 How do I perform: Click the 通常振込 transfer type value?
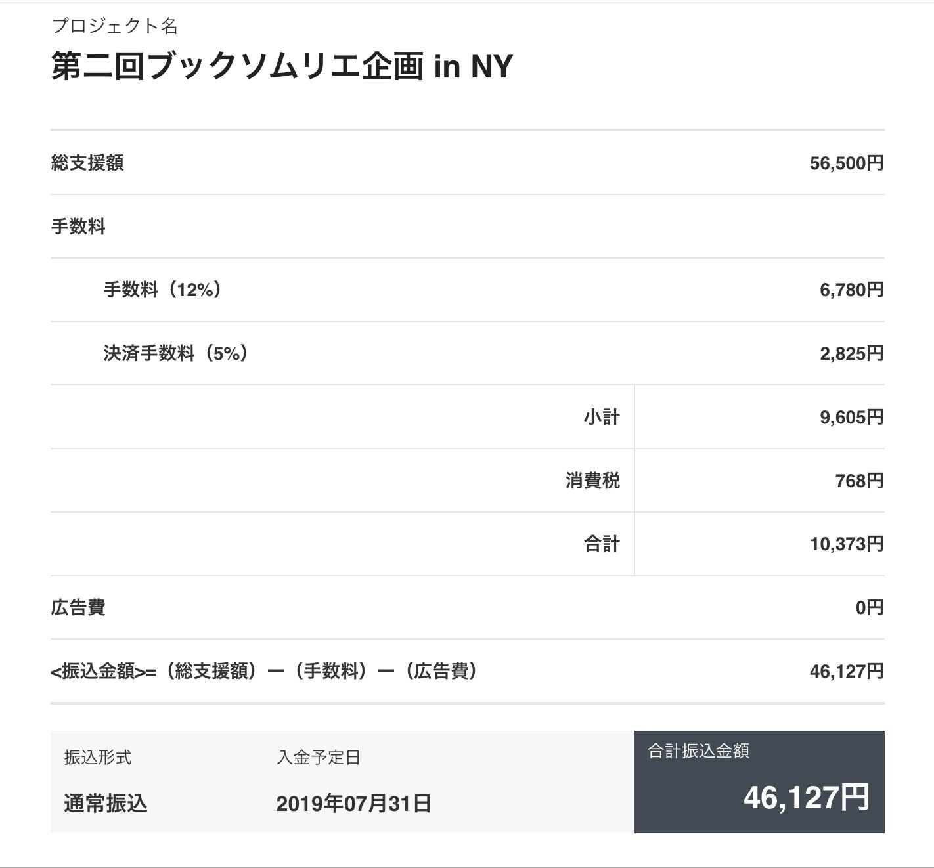(x=106, y=804)
